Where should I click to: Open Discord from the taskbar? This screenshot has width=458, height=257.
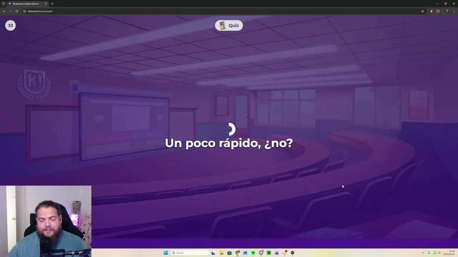261,253
